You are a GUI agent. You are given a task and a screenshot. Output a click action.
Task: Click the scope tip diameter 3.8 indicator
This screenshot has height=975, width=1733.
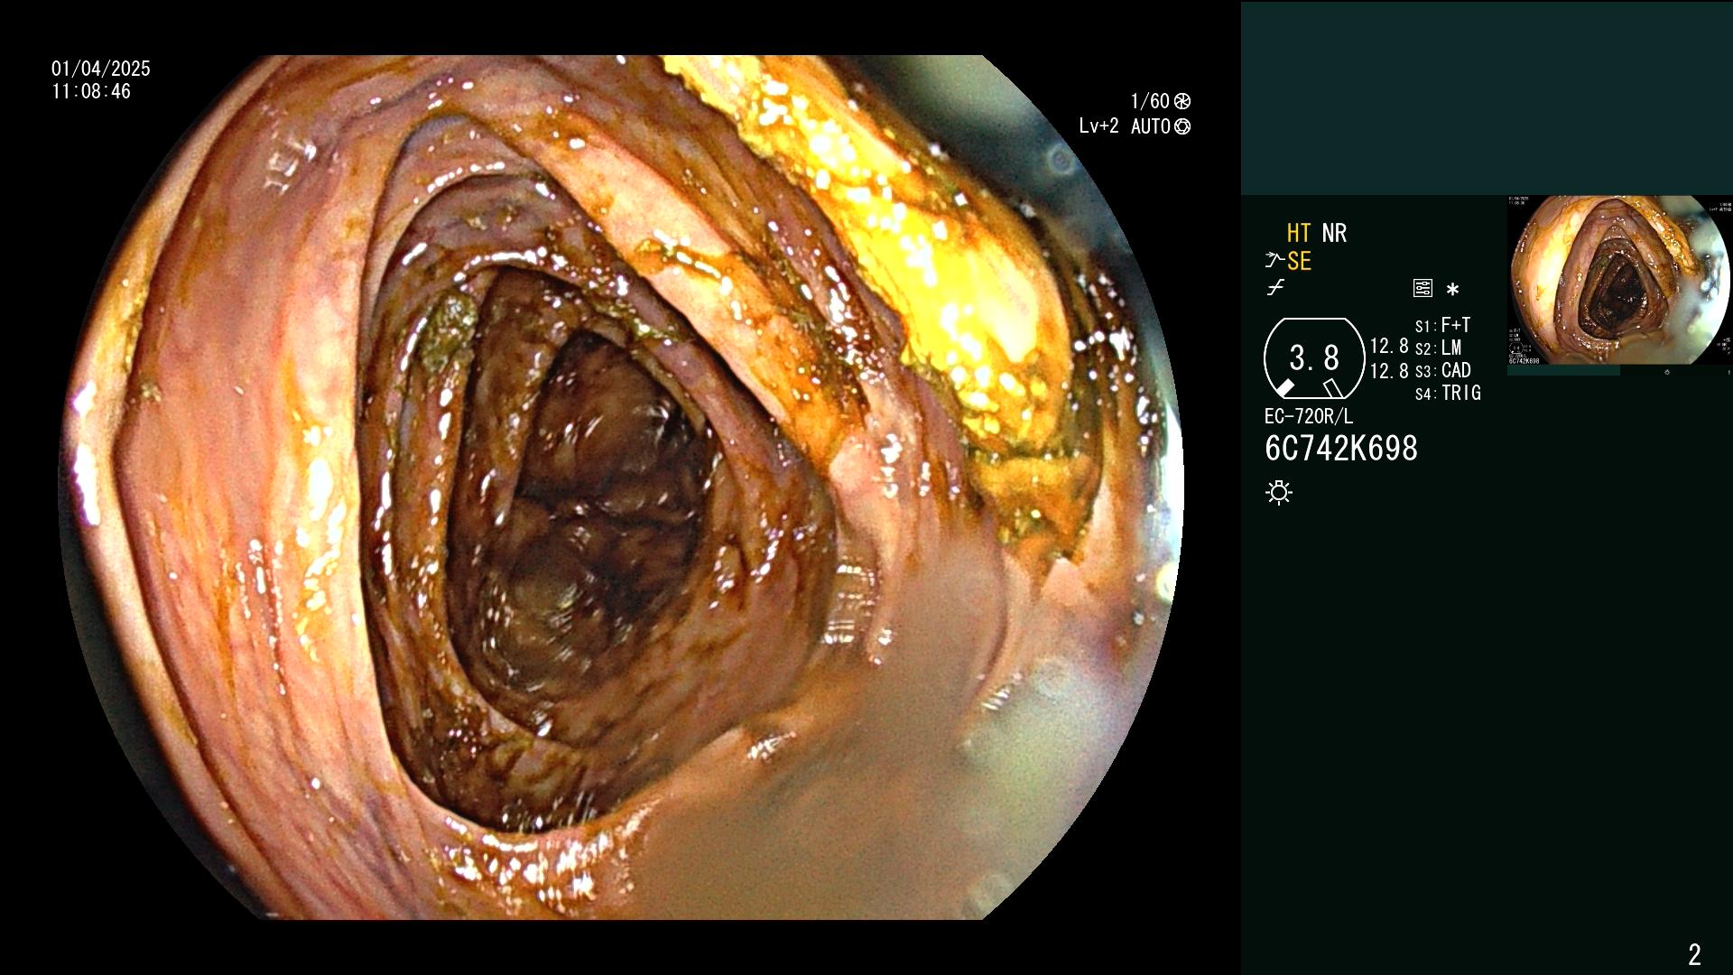click(1314, 358)
